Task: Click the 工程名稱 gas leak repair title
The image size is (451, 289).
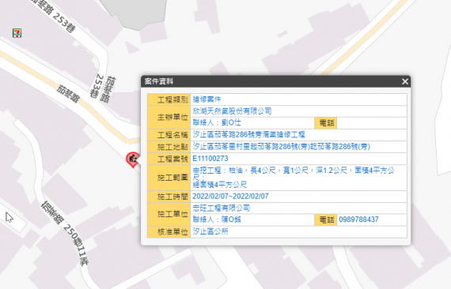Action: click(x=248, y=134)
